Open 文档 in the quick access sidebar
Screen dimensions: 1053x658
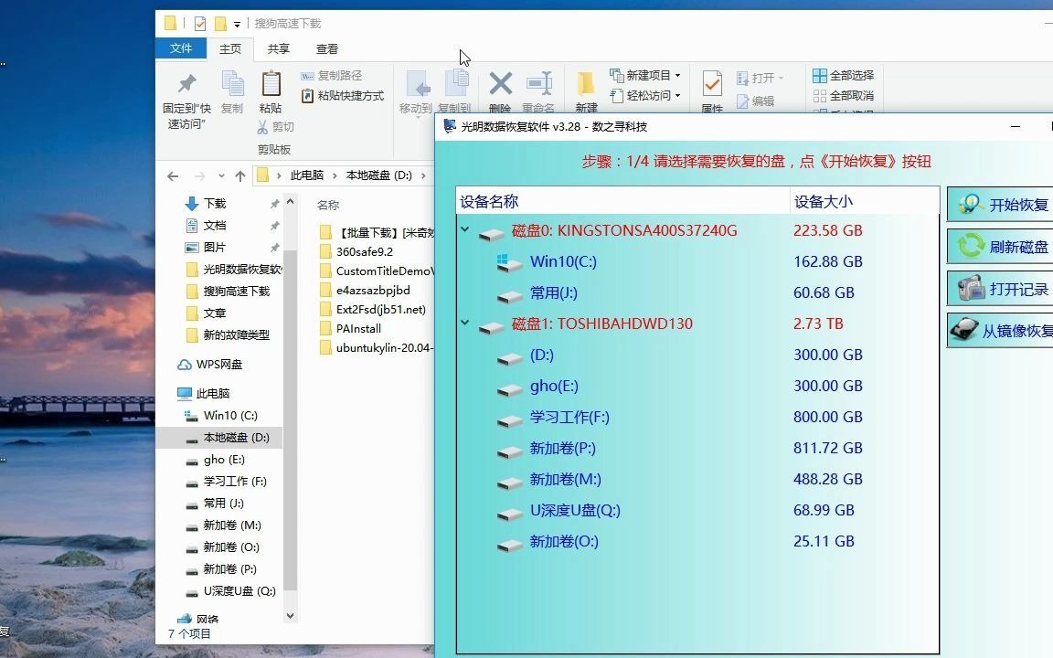point(214,226)
